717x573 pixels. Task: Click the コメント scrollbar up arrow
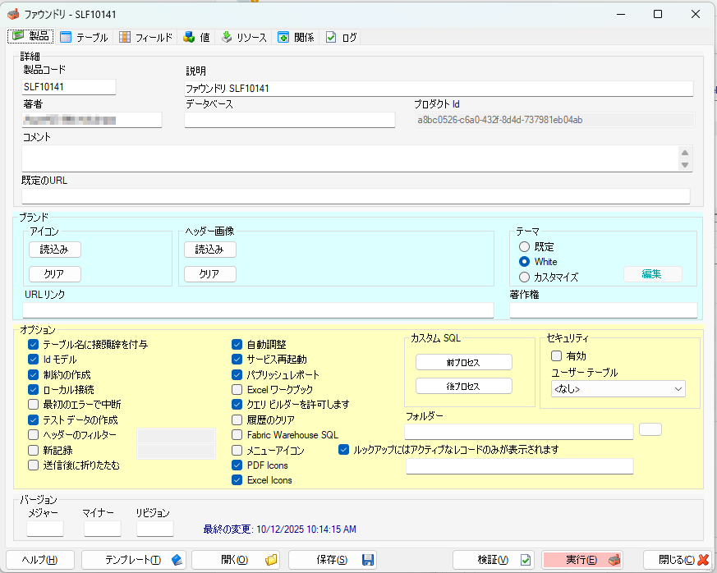tap(684, 153)
